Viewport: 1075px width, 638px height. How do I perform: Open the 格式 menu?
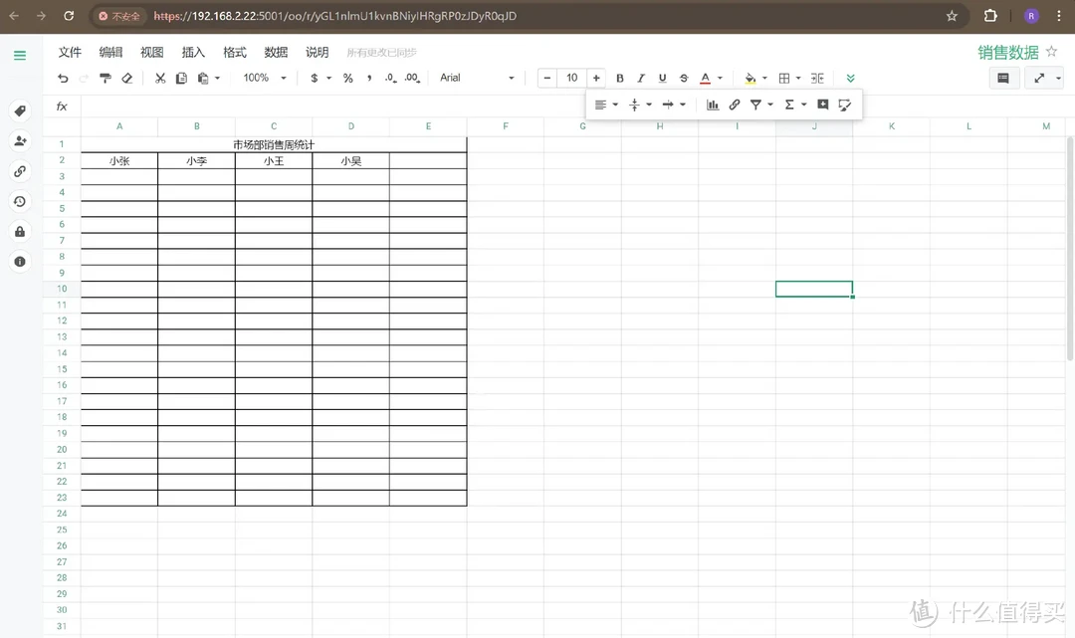pyautogui.click(x=235, y=52)
